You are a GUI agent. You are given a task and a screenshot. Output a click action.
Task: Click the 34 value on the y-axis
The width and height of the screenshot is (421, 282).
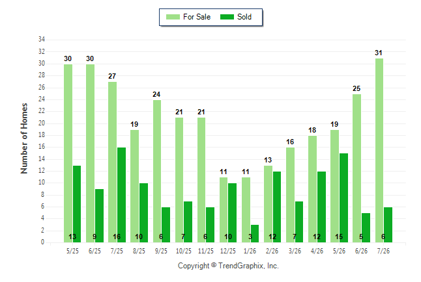pos(42,40)
